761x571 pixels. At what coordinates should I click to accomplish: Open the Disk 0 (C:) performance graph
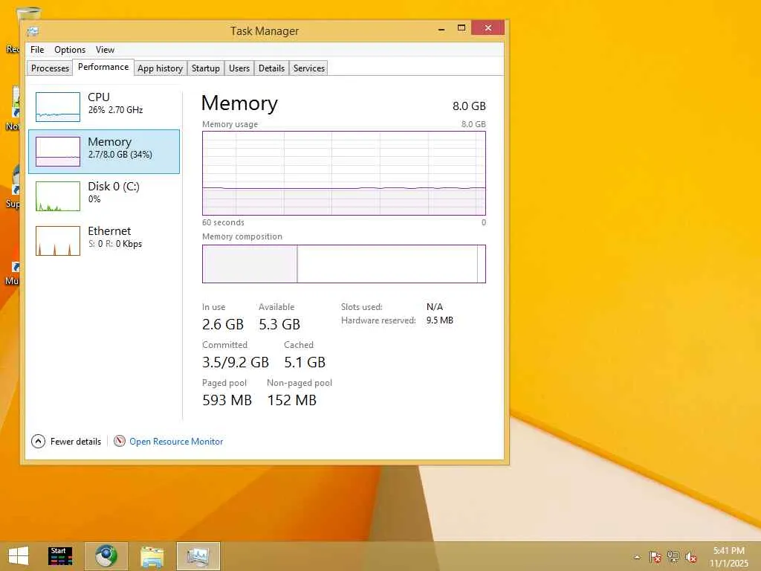point(58,196)
